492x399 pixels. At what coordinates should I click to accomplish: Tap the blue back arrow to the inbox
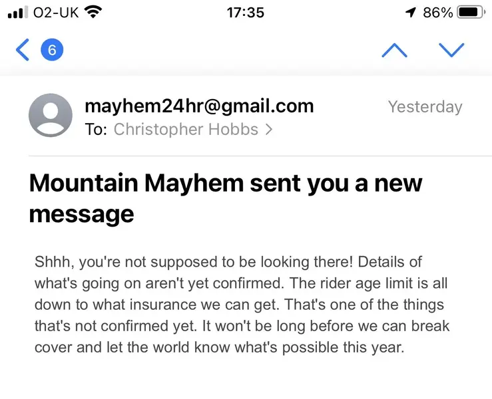coord(23,49)
